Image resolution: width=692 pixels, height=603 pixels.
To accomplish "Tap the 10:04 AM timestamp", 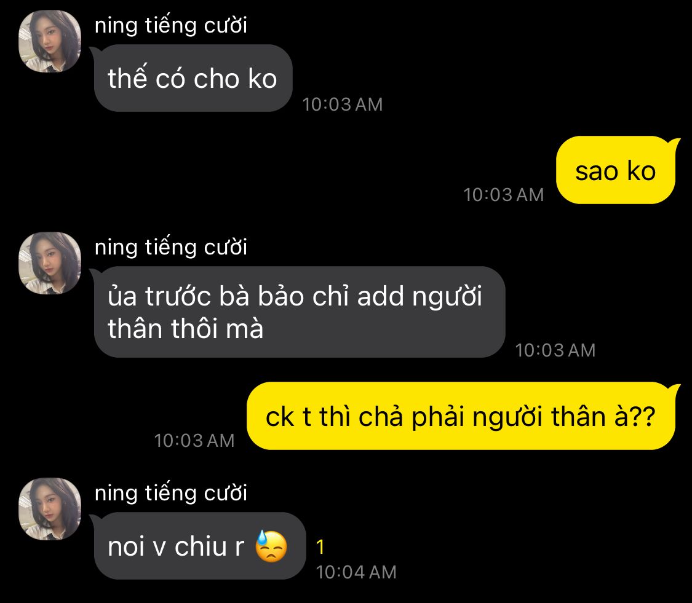I will point(356,572).
